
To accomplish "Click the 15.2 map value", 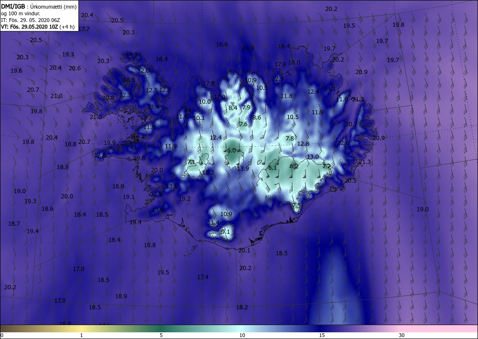I will [x=208, y=172].
